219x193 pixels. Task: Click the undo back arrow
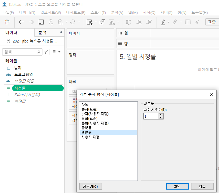coord(21,22)
